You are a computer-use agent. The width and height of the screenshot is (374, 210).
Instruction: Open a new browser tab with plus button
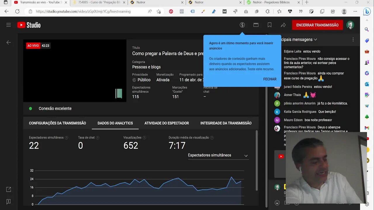[x=307, y=2]
